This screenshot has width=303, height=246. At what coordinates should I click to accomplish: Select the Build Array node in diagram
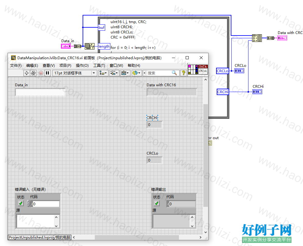257,38
